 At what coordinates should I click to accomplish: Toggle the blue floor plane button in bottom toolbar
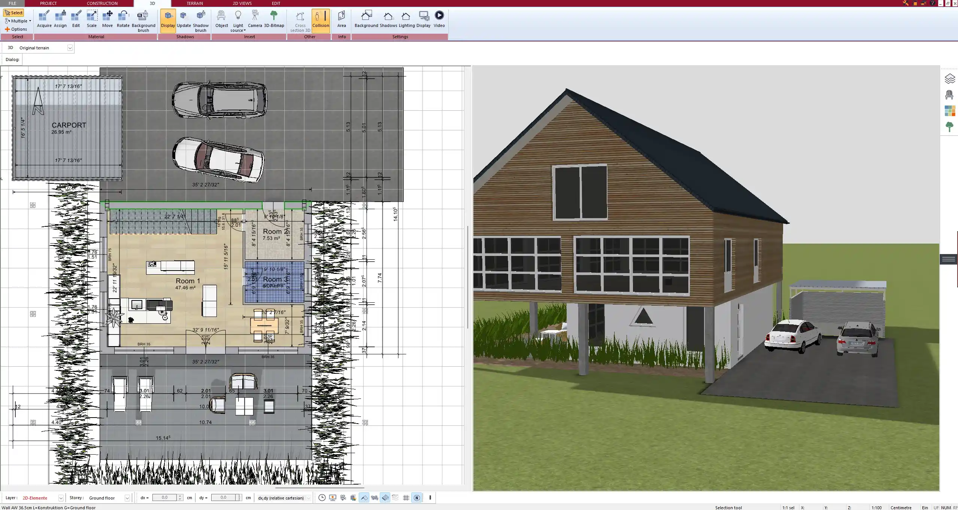[385, 498]
